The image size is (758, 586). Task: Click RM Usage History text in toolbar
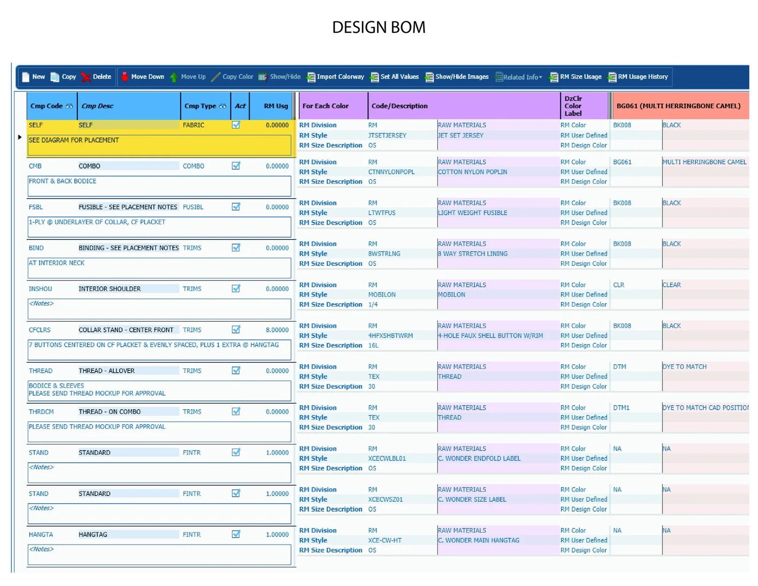[643, 77]
